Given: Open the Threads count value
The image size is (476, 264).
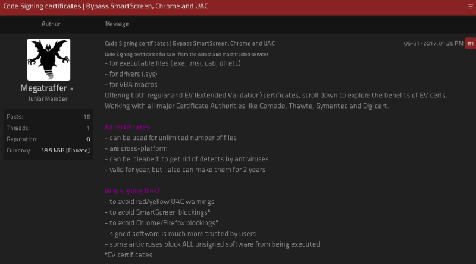Looking at the screenshot, I should [x=88, y=128].
